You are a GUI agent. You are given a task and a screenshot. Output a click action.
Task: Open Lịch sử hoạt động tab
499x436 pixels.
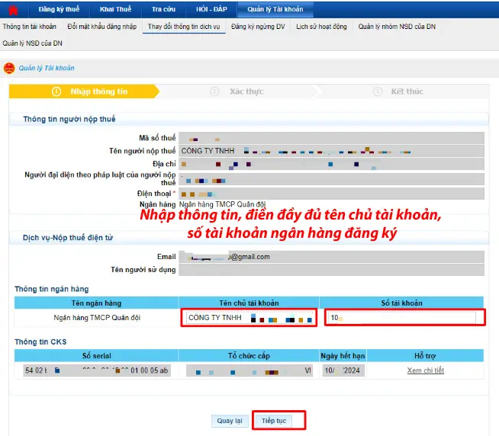click(x=321, y=27)
